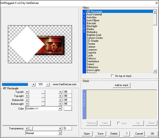Open the Color Custom dropdown

[x=60, y=109]
